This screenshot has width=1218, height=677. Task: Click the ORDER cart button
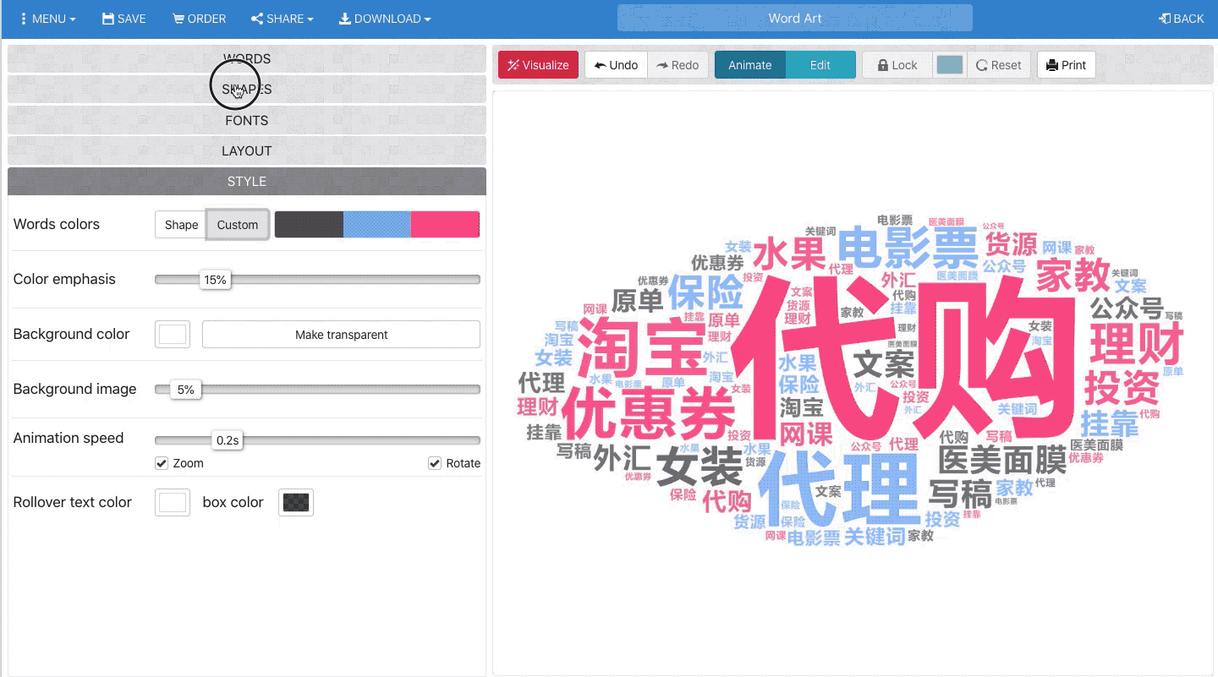pyautogui.click(x=200, y=19)
